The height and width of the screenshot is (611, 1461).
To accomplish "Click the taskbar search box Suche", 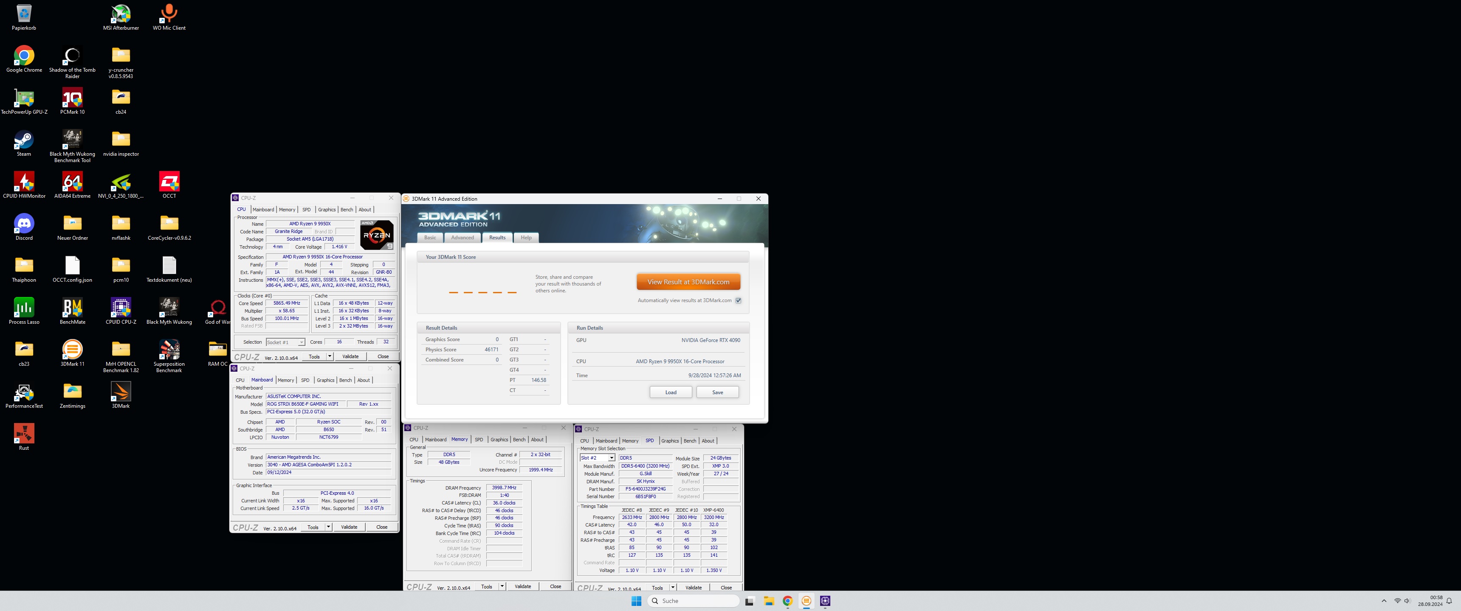I will (x=693, y=601).
